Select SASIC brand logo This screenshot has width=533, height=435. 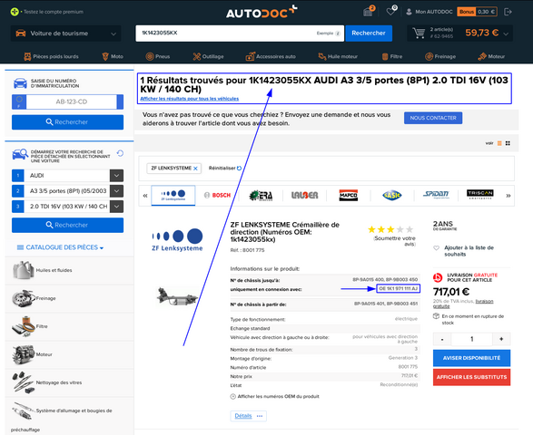tap(392, 196)
